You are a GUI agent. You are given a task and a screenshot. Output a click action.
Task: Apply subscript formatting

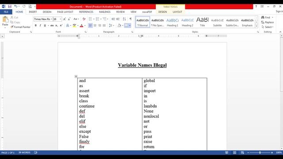click(57, 26)
